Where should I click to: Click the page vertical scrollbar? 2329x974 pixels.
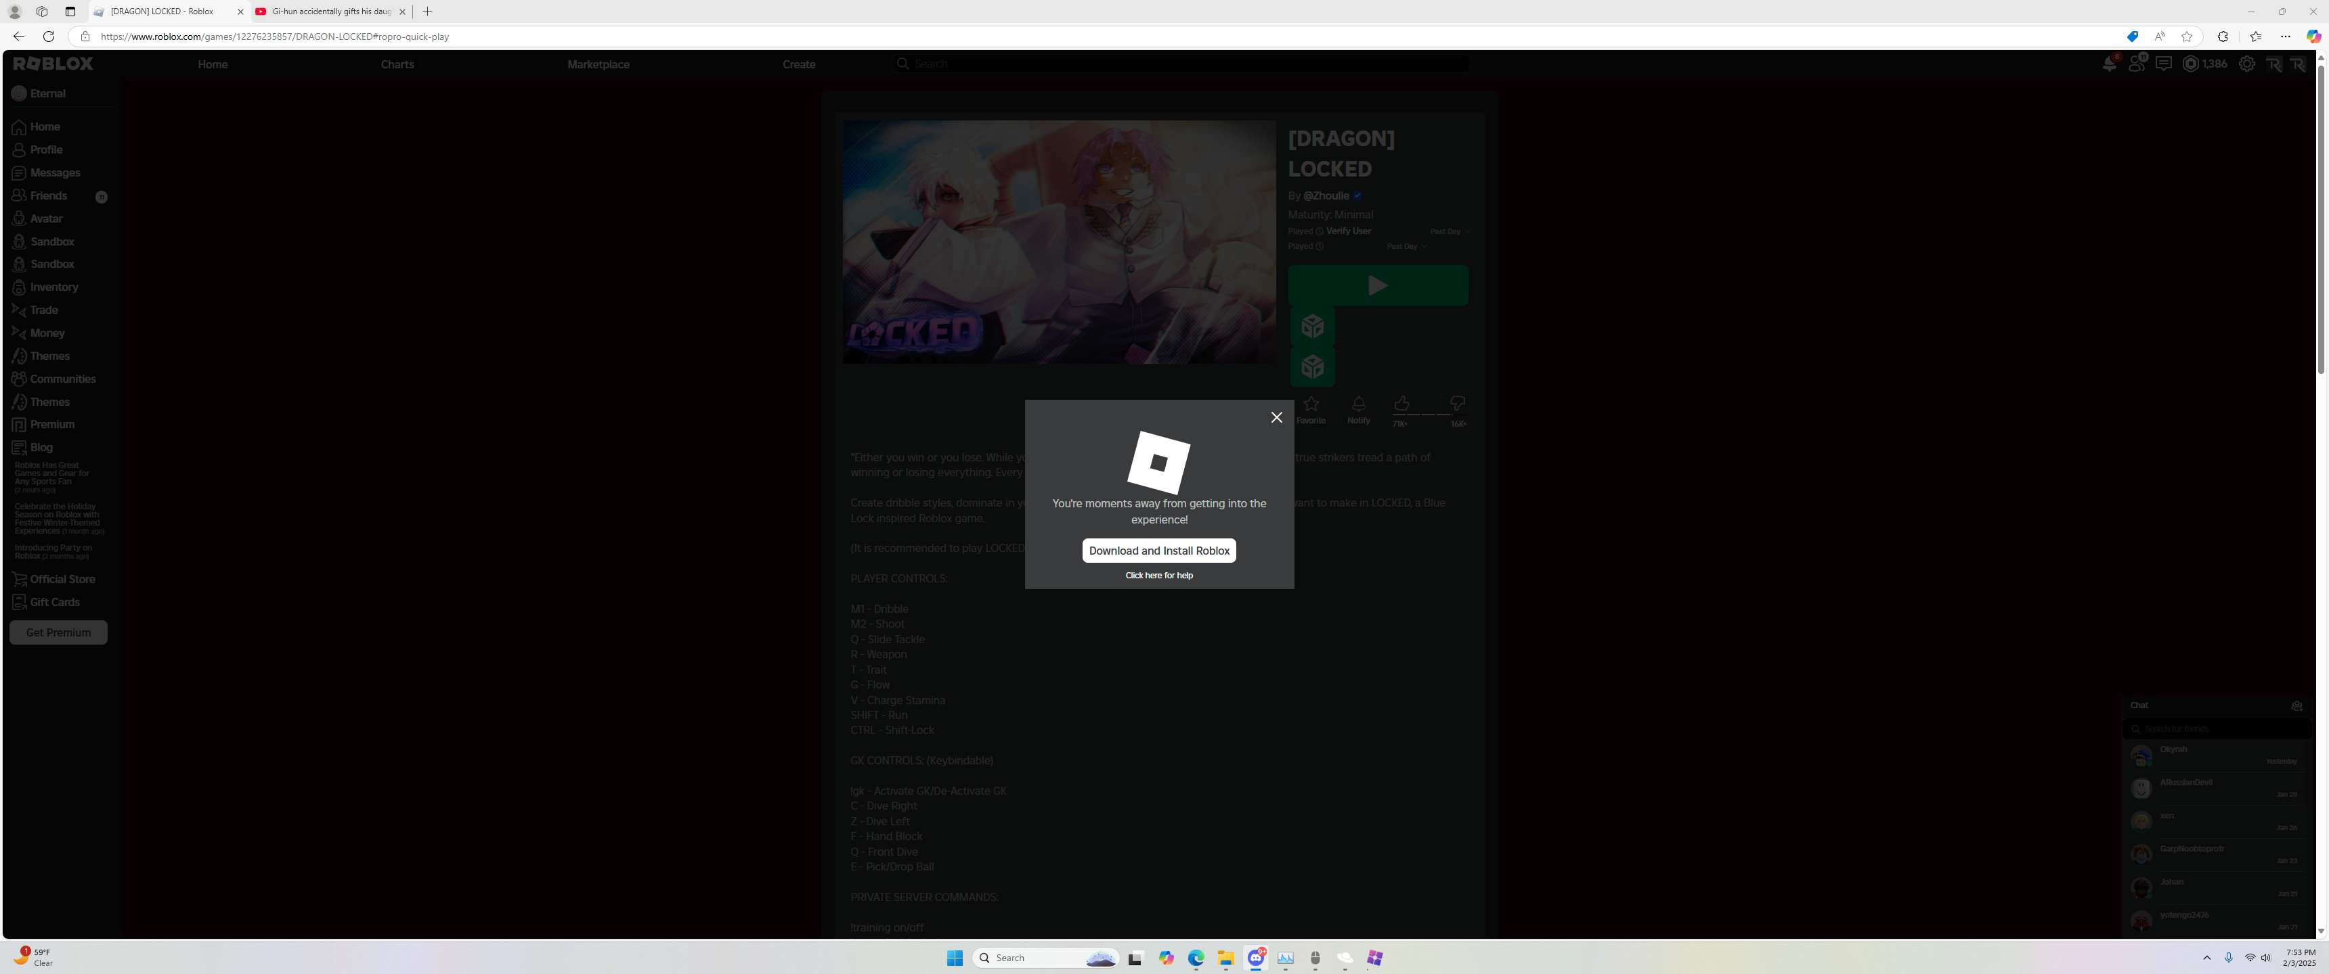point(2320,220)
